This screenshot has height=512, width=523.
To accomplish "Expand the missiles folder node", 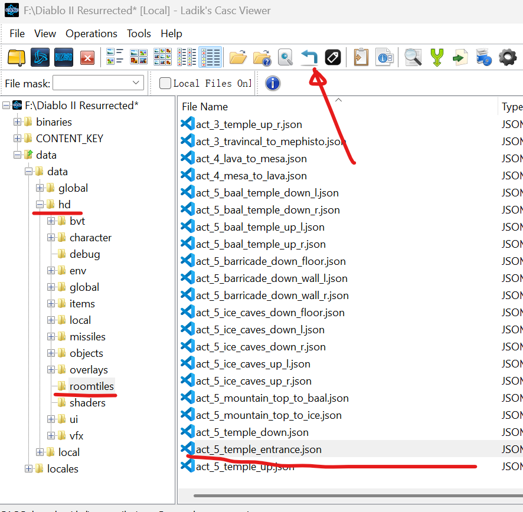I will pos(51,337).
